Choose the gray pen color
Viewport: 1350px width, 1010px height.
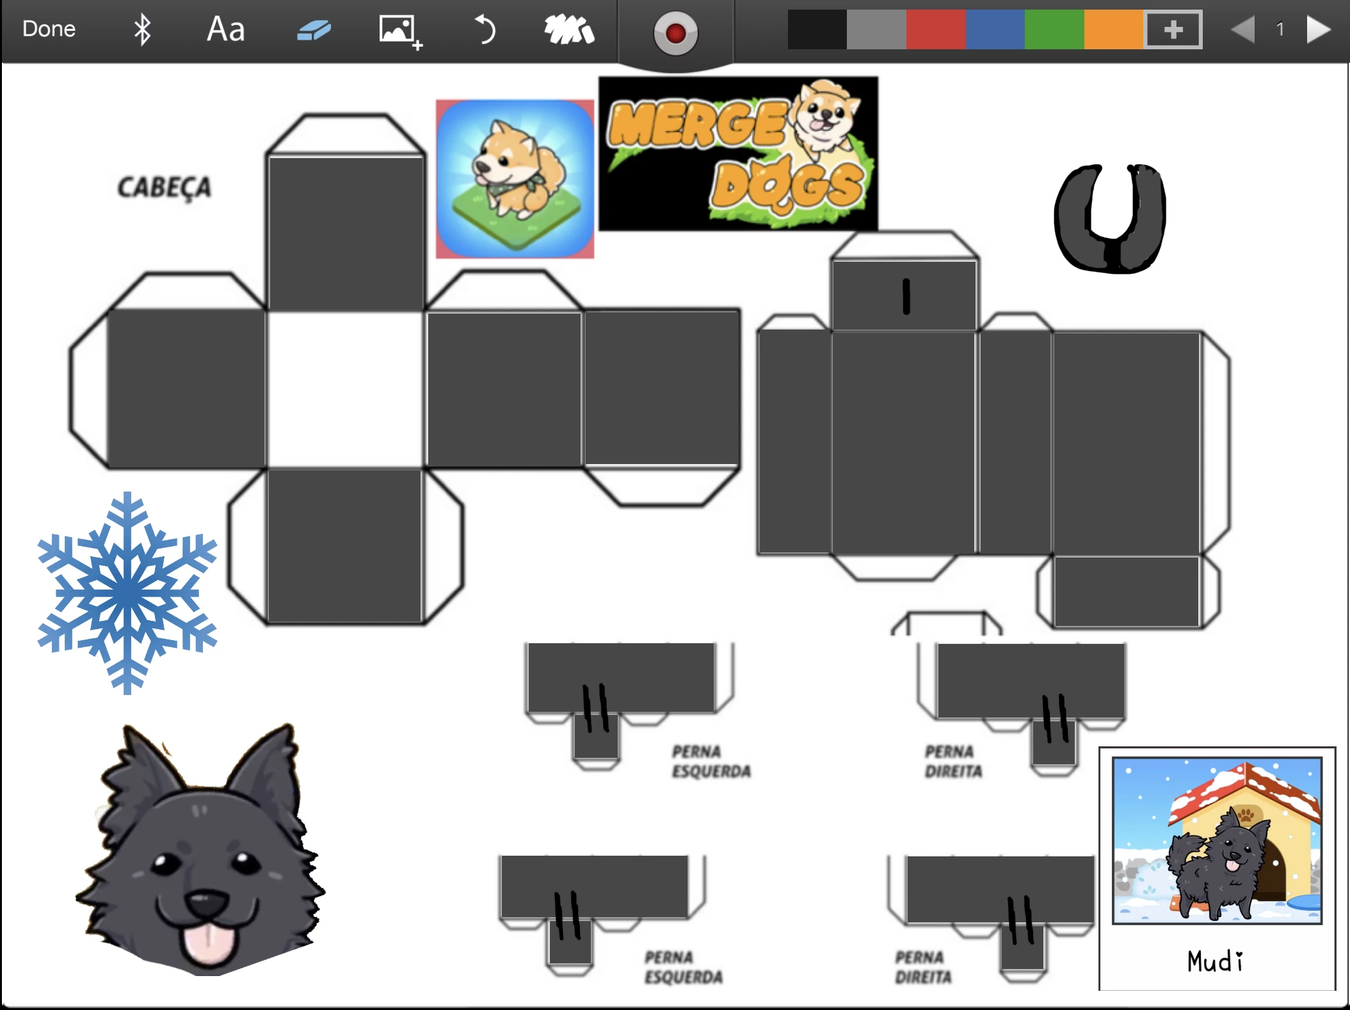pos(876,29)
